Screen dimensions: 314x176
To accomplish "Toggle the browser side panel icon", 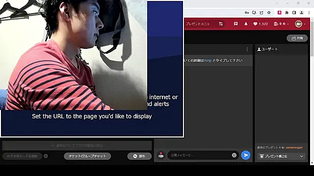I will 294,13.
